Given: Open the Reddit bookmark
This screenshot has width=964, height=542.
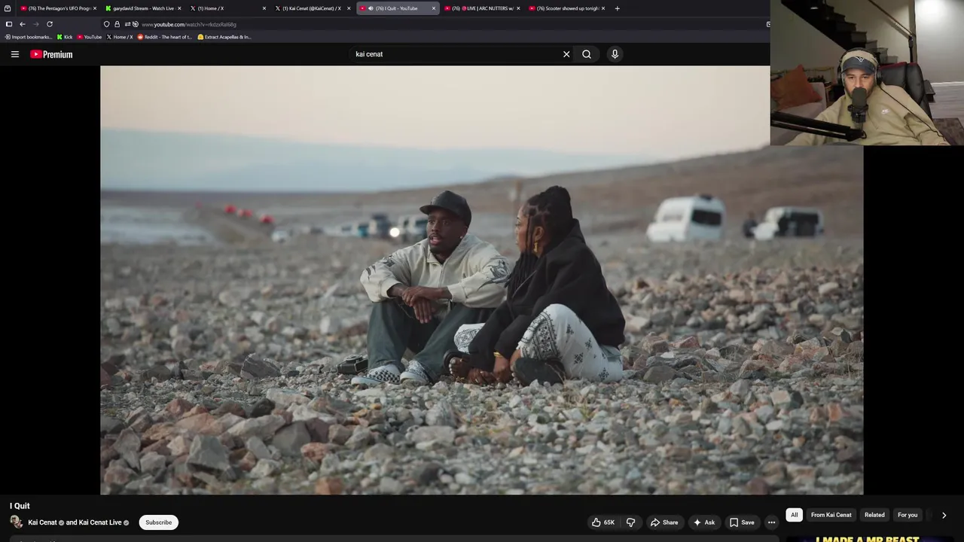Looking at the screenshot, I should pyautogui.click(x=165, y=37).
